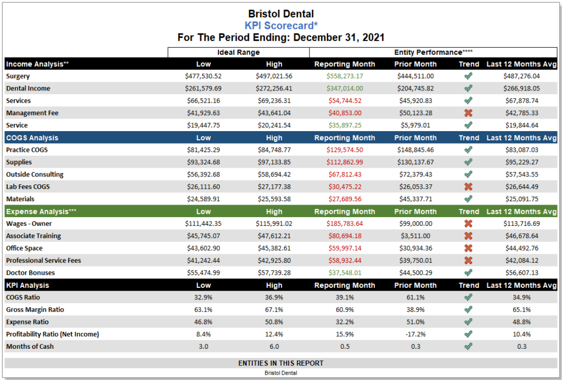Select the Doctor Bonuses green trend checkmark
The width and height of the screenshot is (562, 380).
(468, 273)
